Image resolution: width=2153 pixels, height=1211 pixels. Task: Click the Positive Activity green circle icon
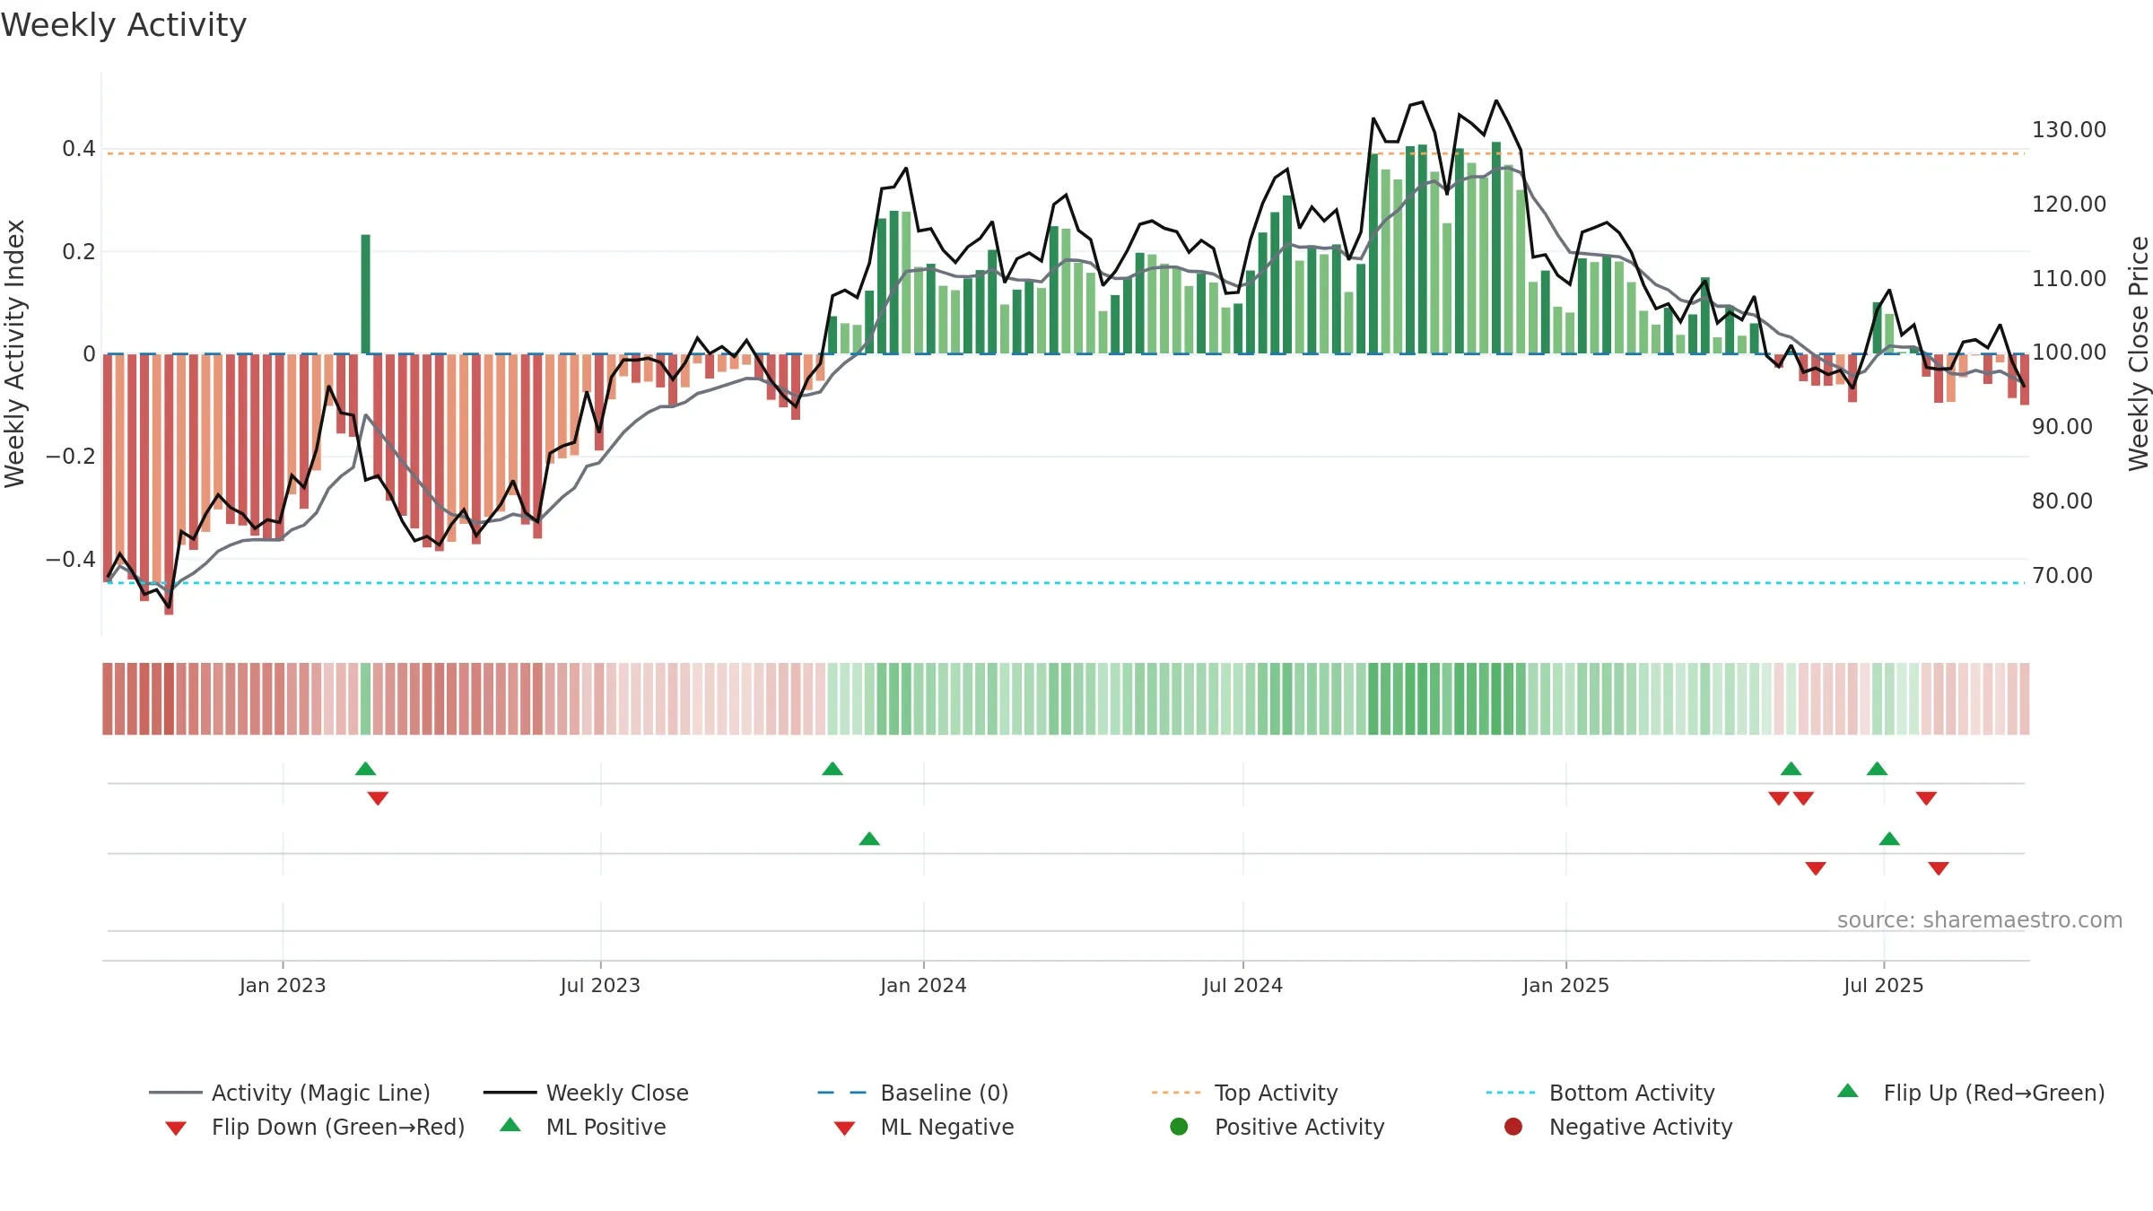pyautogui.click(x=1179, y=1127)
